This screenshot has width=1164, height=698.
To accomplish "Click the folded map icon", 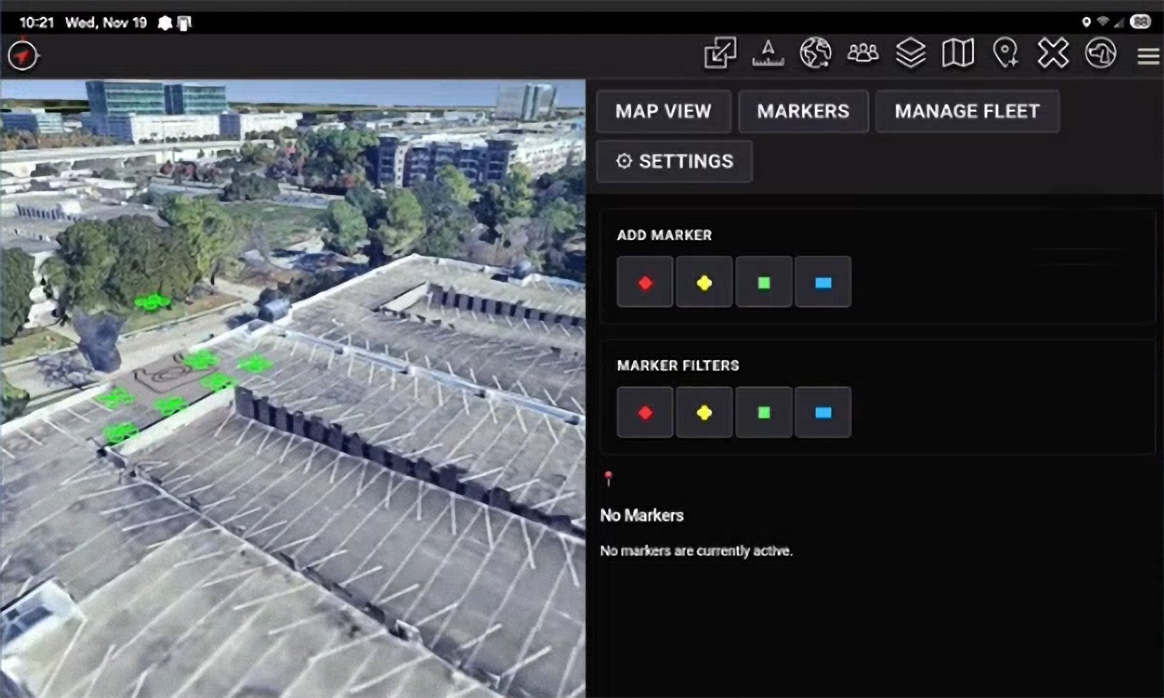I will (958, 53).
